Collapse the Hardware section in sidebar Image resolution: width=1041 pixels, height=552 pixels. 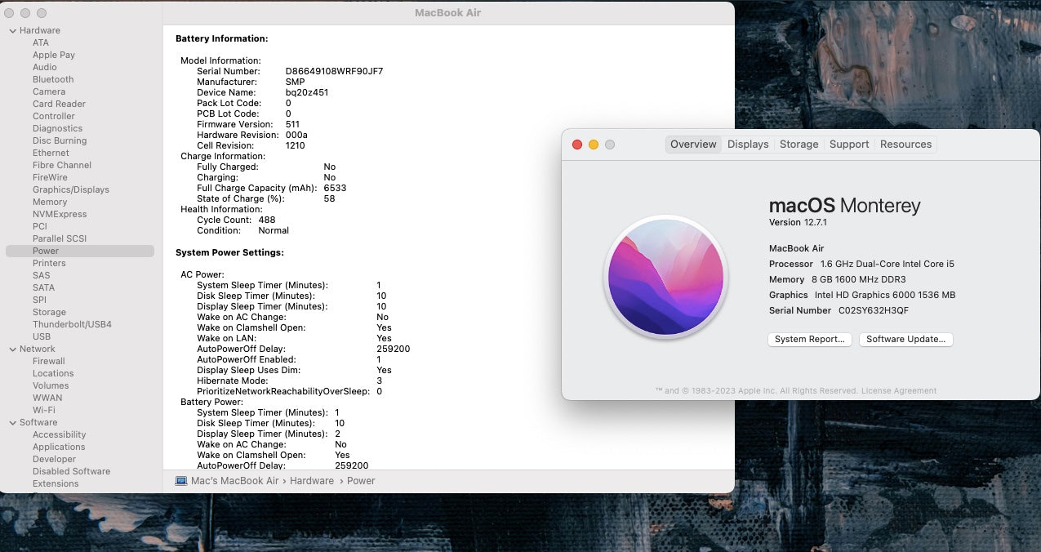coord(12,31)
